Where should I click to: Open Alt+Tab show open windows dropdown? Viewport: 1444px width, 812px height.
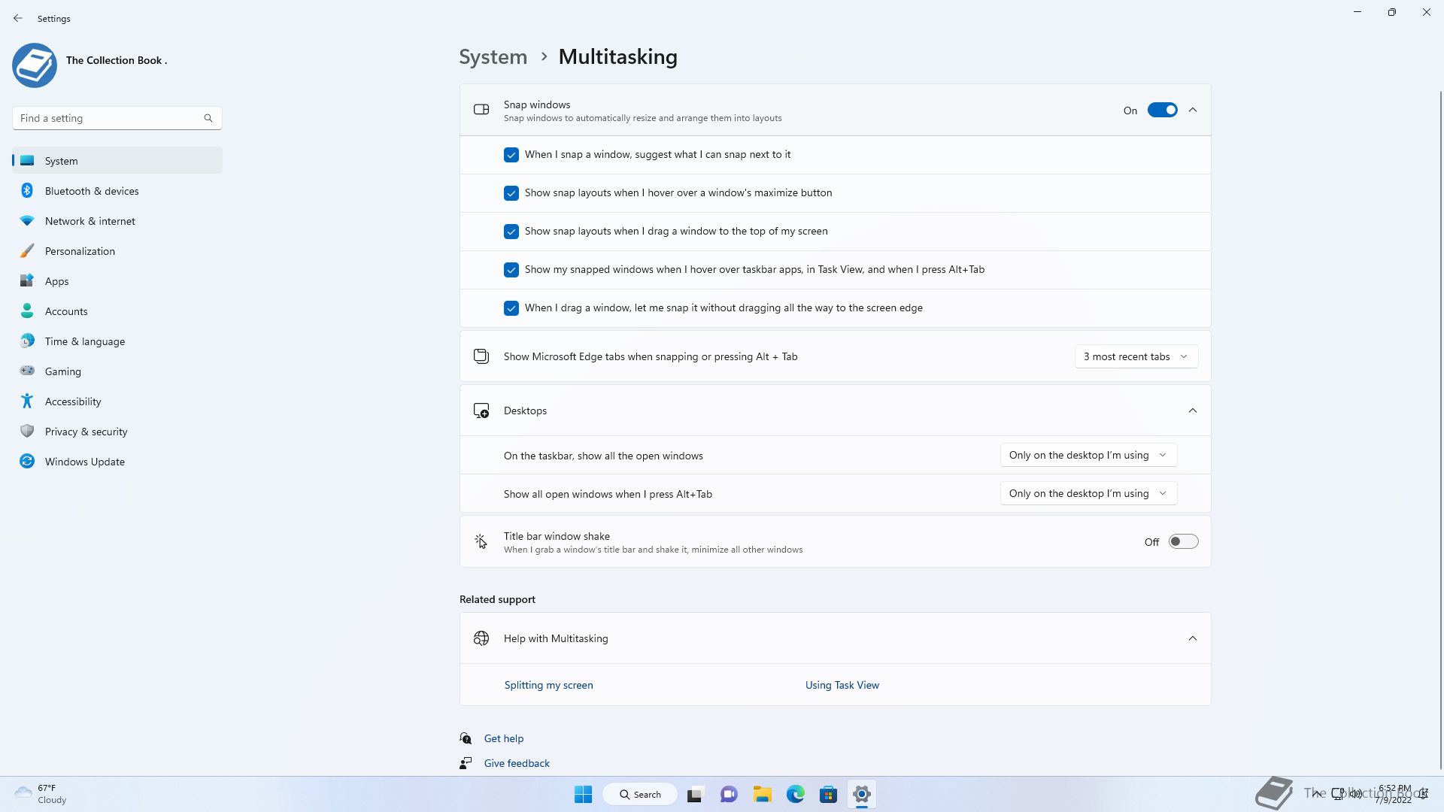1088,493
